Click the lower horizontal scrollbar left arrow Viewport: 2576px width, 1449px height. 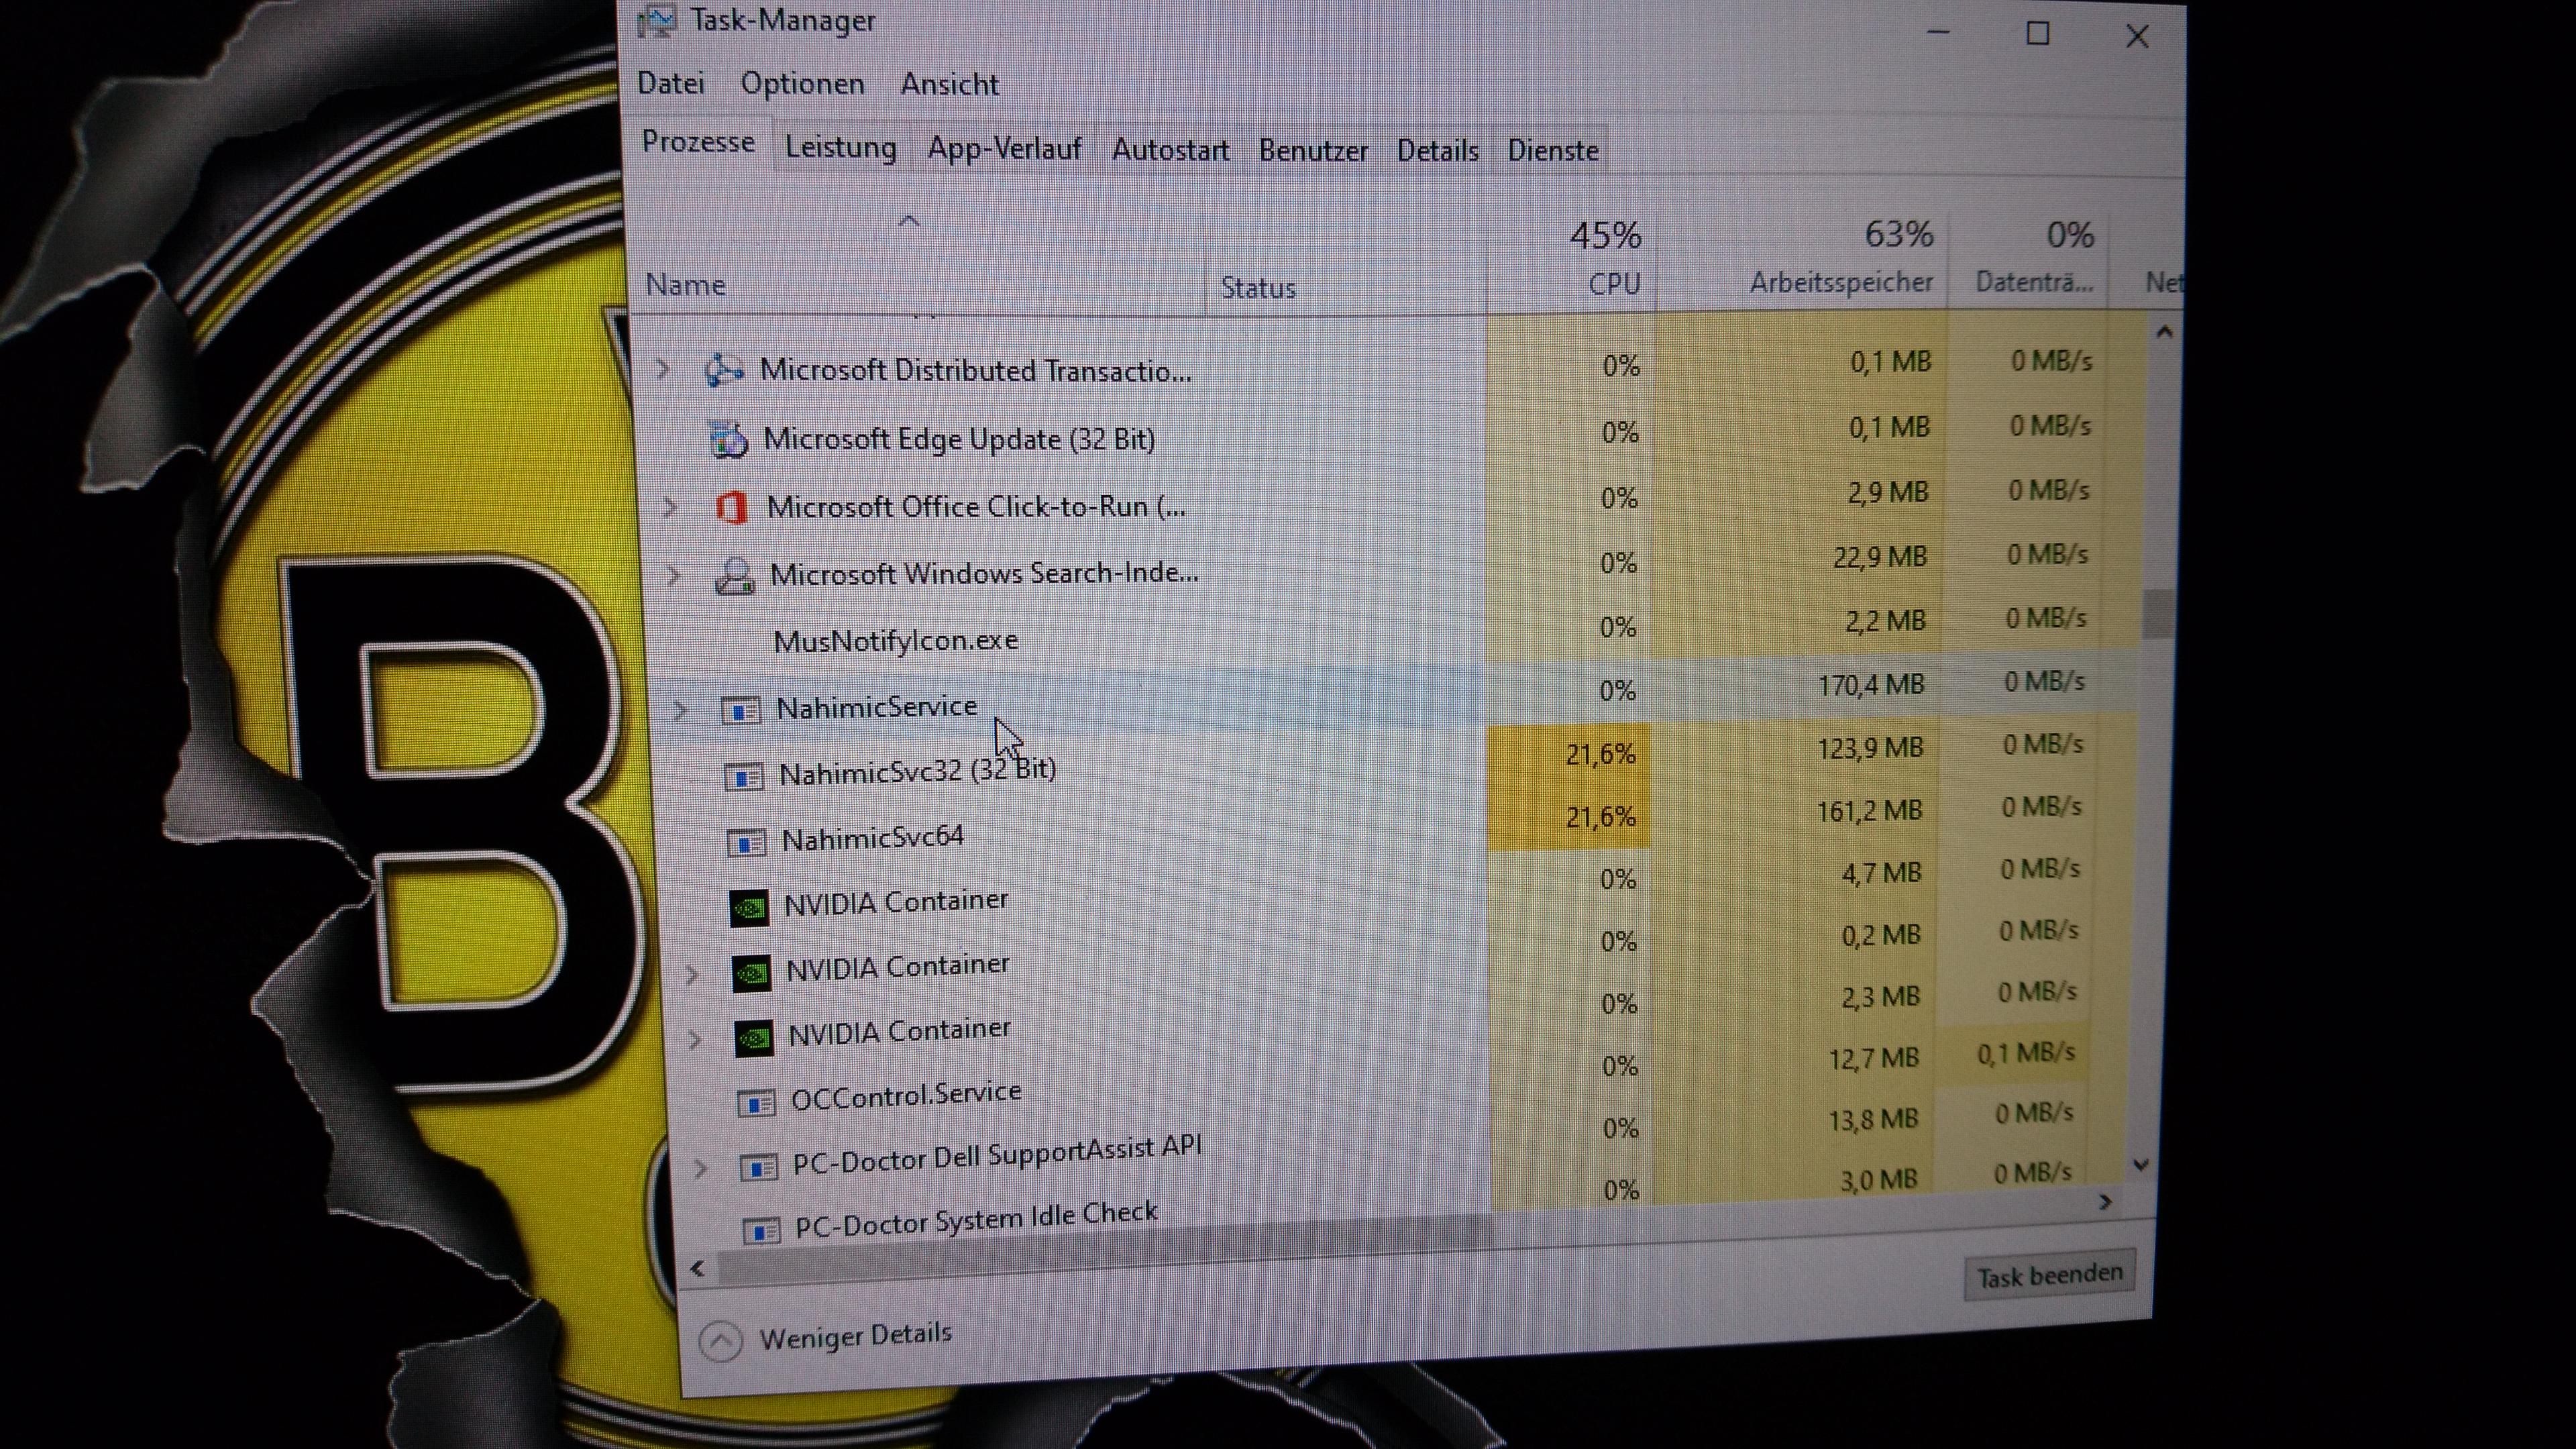697,1270
